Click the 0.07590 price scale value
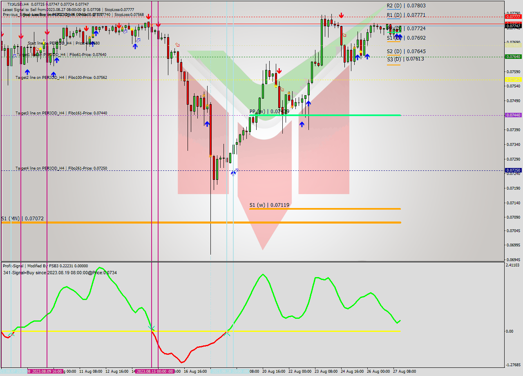The width and height of the screenshot is (523, 376). click(x=514, y=71)
